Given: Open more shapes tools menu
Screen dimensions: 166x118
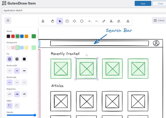Looking at the screenshot, I should click(128, 21).
